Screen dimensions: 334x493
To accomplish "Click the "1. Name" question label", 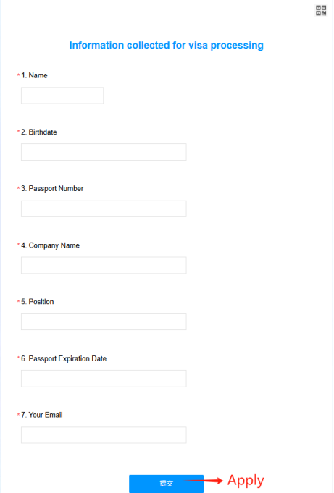I will (34, 75).
